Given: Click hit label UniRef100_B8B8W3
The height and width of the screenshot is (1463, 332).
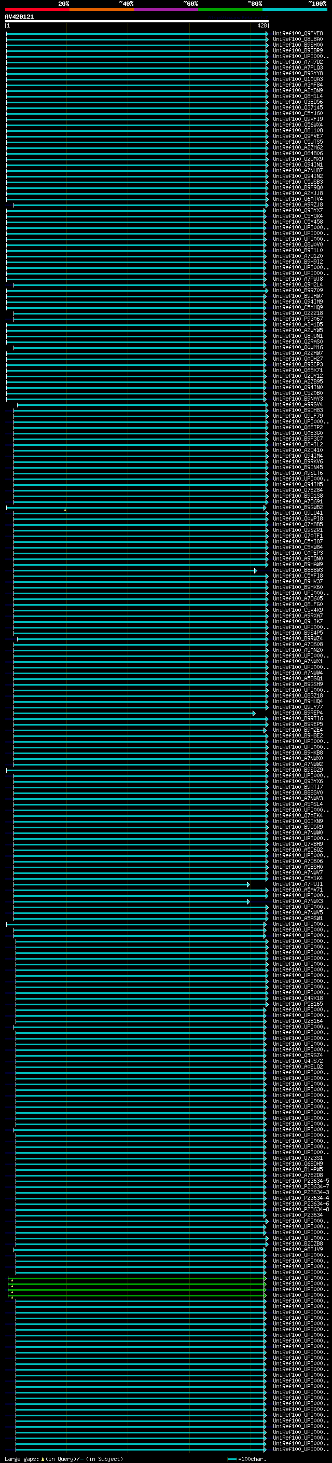Looking at the screenshot, I should [298, 570].
